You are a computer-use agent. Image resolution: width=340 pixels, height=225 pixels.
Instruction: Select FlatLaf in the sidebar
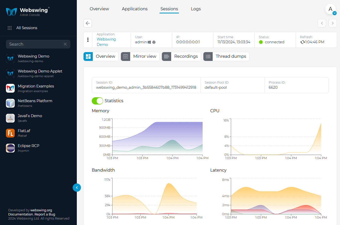coord(38,133)
